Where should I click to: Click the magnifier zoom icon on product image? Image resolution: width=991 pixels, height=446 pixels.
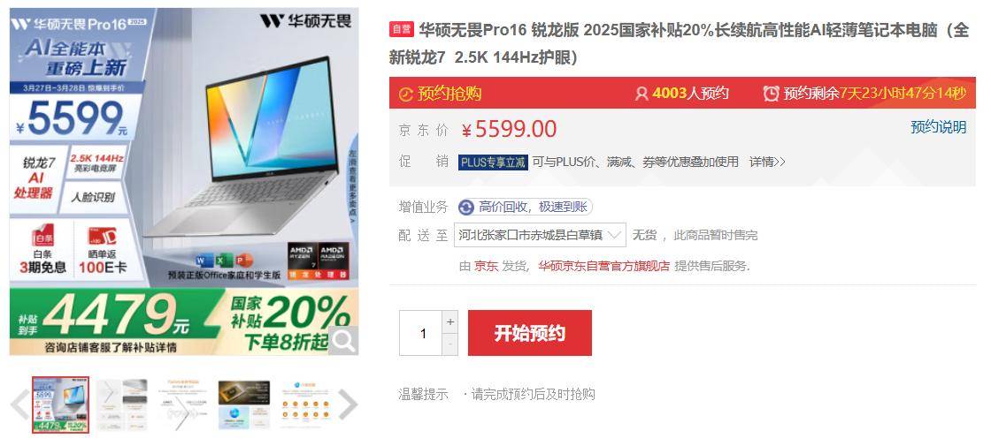point(344,341)
